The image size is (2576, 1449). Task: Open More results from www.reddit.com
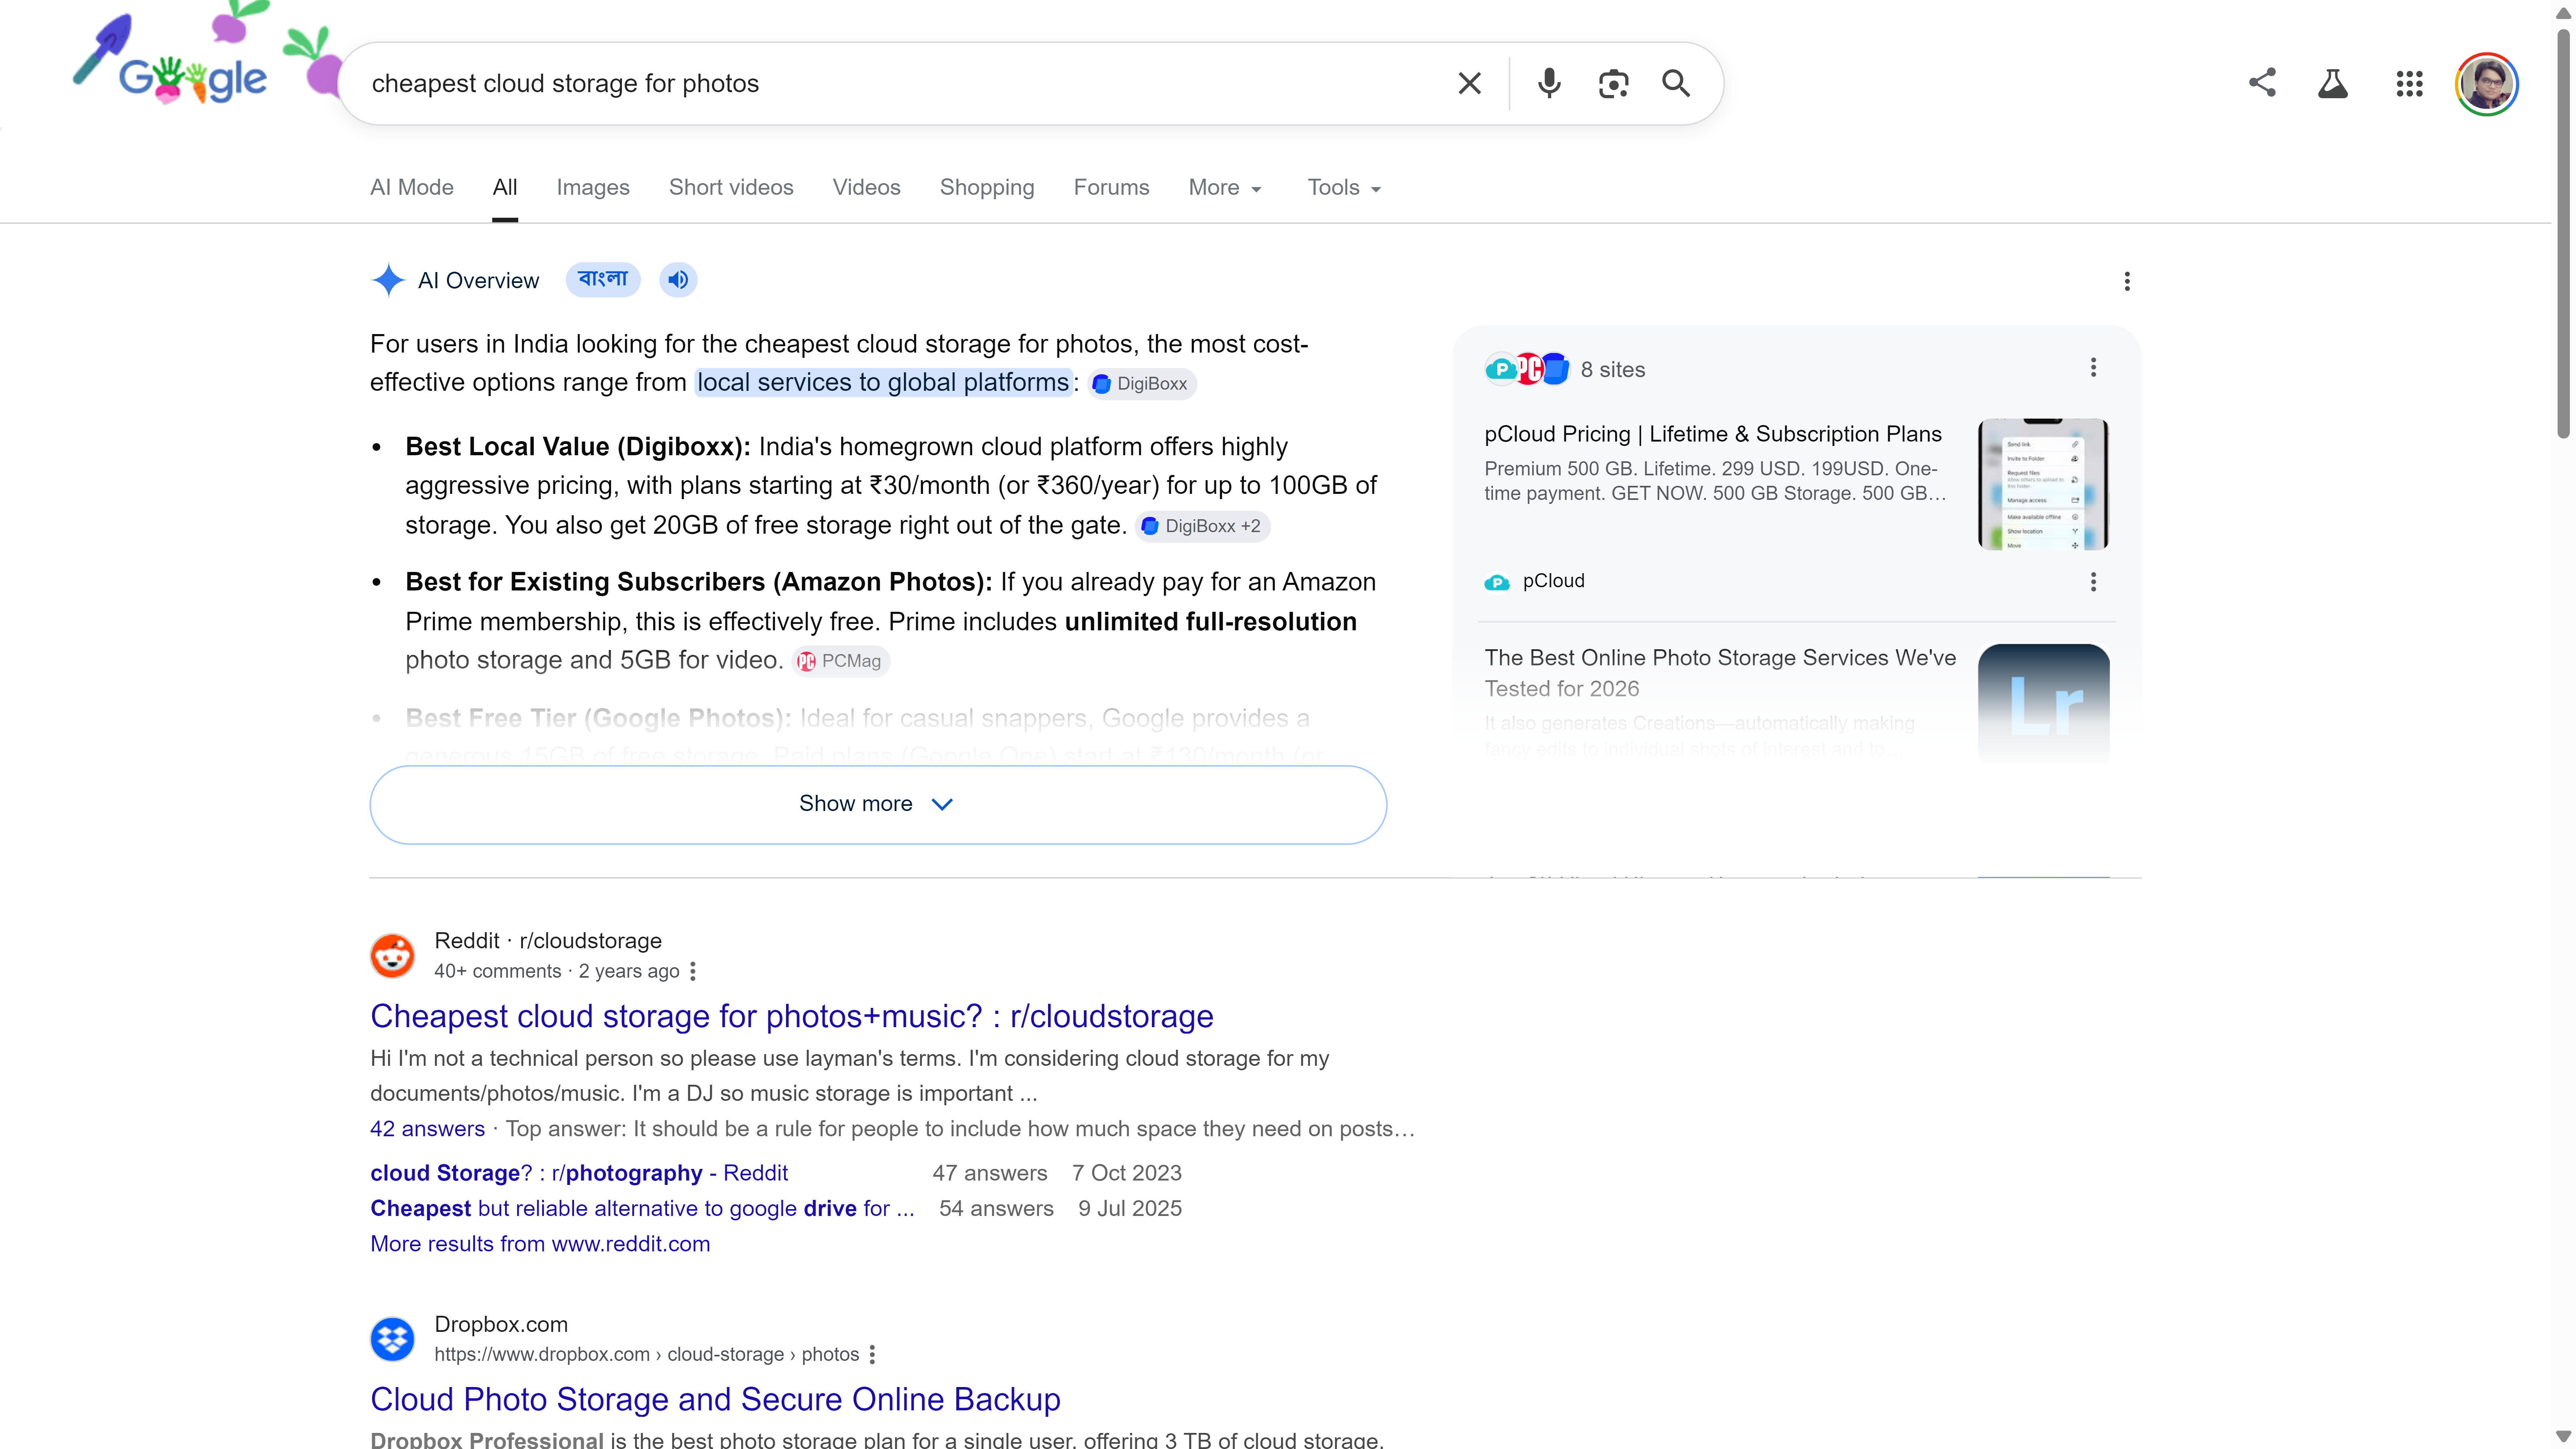click(540, 1244)
